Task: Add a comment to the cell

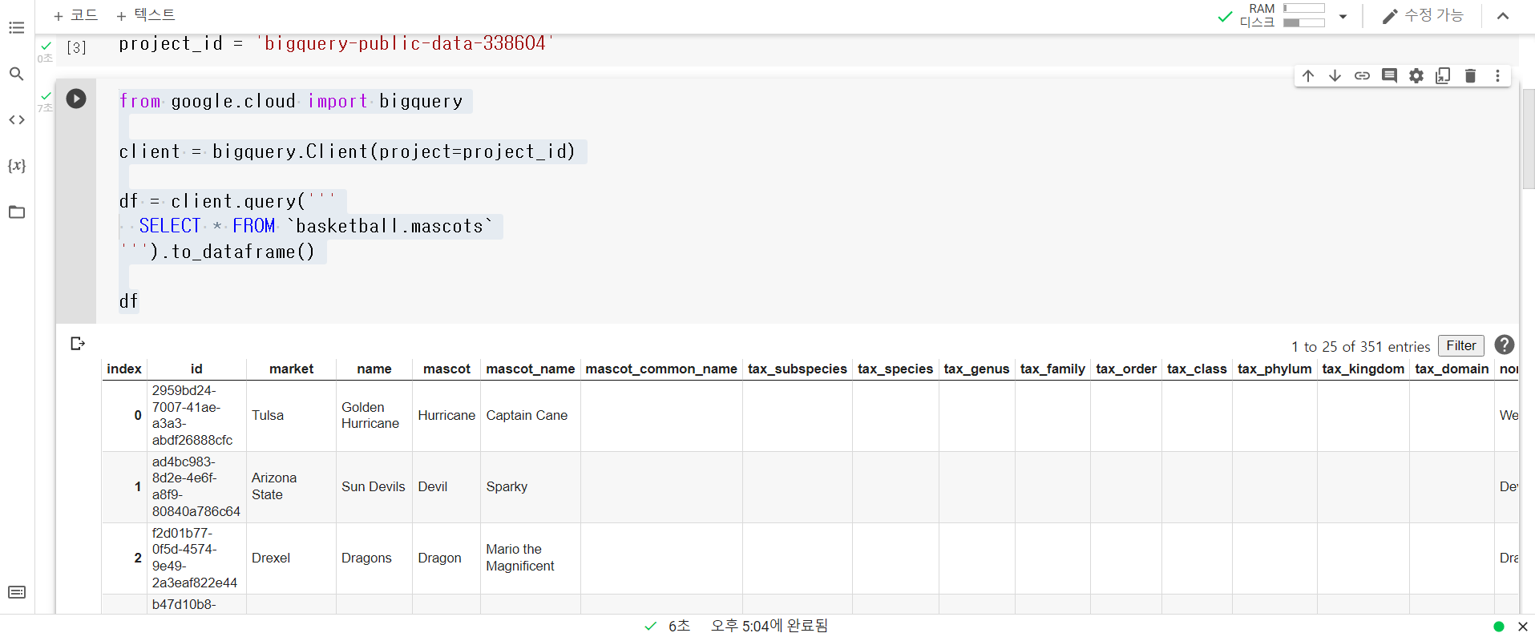Action: tap(1389, 75)
